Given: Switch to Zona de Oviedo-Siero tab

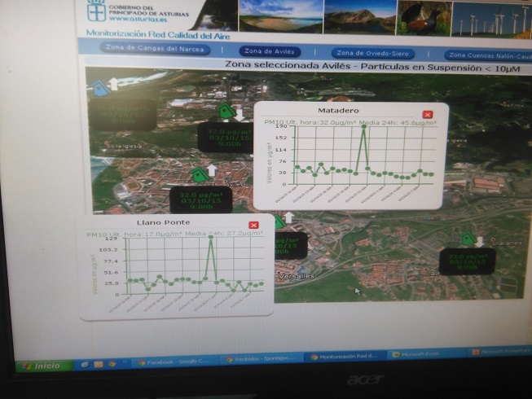Looking at the screenshot, I should (x=372, y=53).
